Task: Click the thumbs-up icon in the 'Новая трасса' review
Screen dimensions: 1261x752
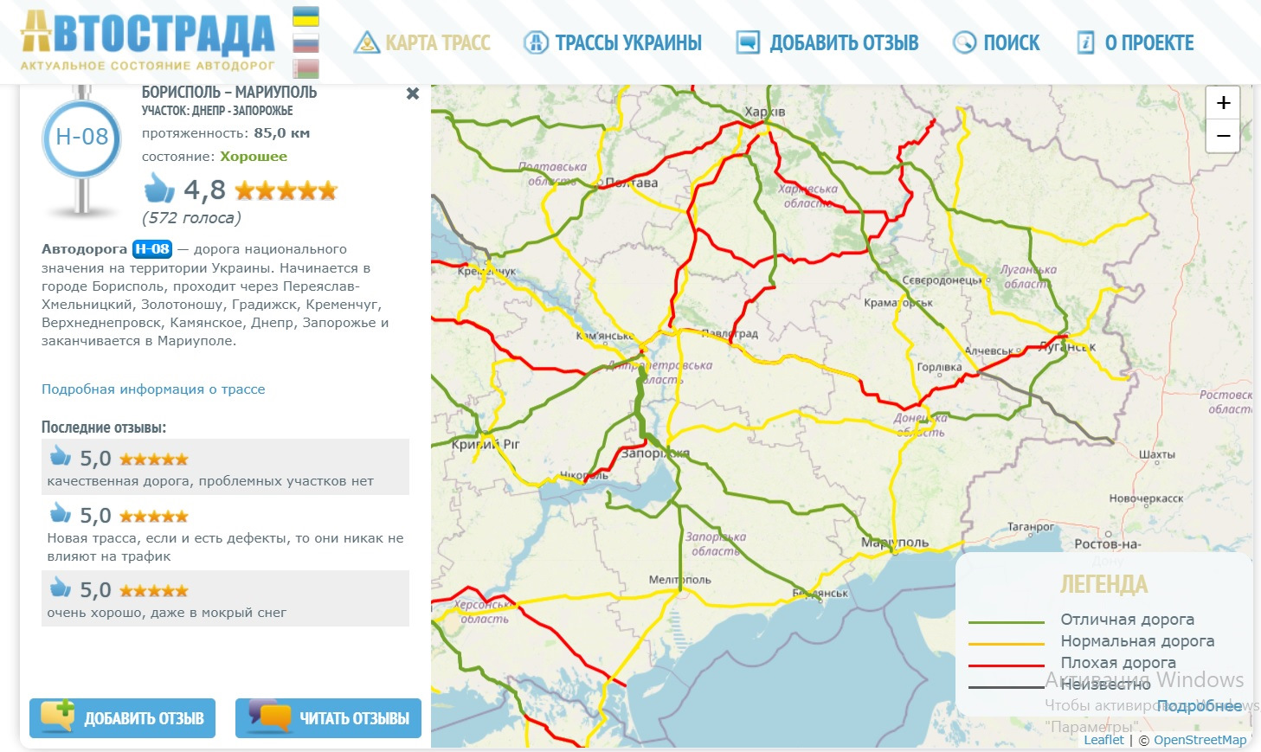Action: point(60,513)
